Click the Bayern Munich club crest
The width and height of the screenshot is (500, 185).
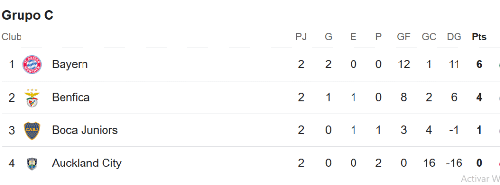coord(32,65)
